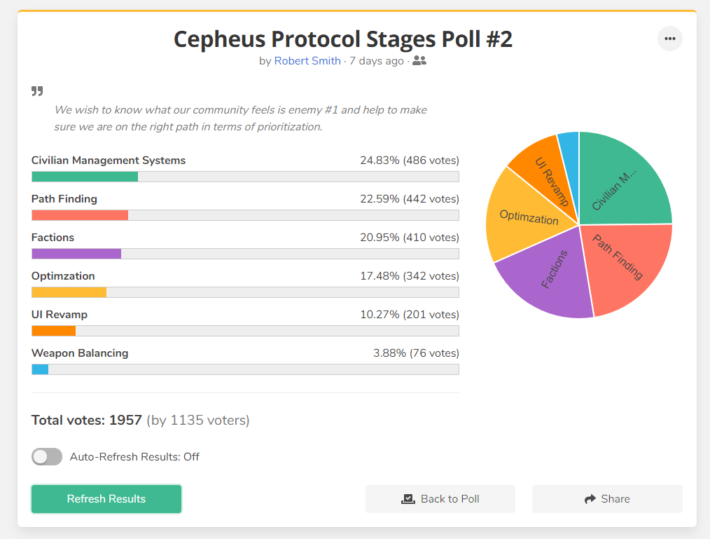The width and height of the screenshot is (710, 539).
Task: Click the Back to Poll ballot icon
Action: (x=408, y=499)
